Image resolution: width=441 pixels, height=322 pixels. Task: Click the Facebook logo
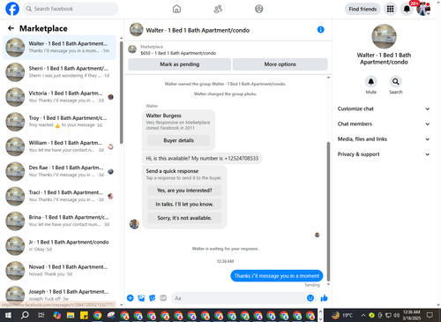[x=12, y=9]
